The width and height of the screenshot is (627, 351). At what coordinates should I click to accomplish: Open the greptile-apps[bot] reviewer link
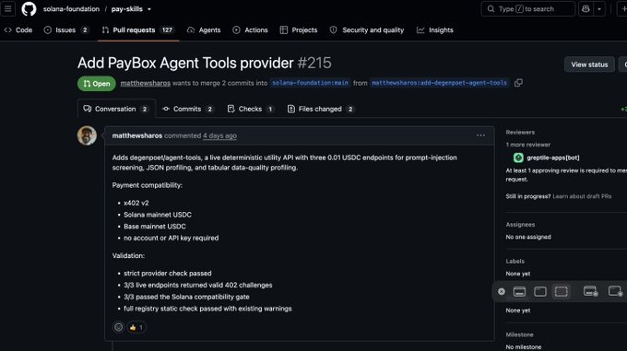(553, 158)
